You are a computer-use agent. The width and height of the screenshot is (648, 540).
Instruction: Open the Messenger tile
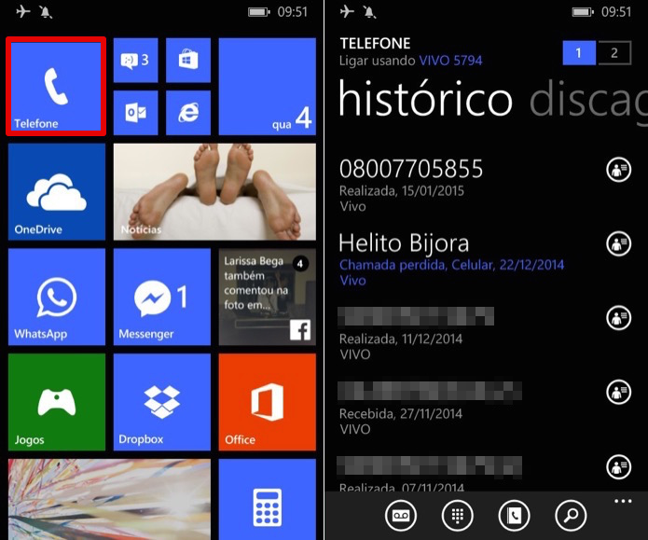click(162, 297)
